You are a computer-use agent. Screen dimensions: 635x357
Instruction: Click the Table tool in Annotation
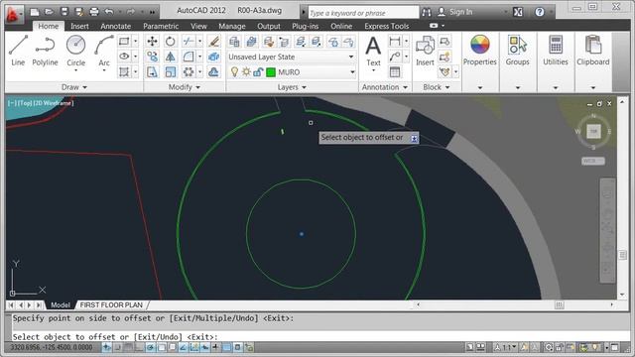tap(395, 72)
